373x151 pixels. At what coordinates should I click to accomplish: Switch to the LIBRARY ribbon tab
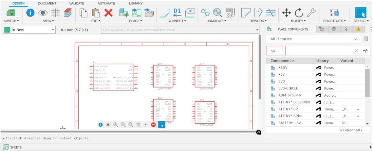point(136,3)
